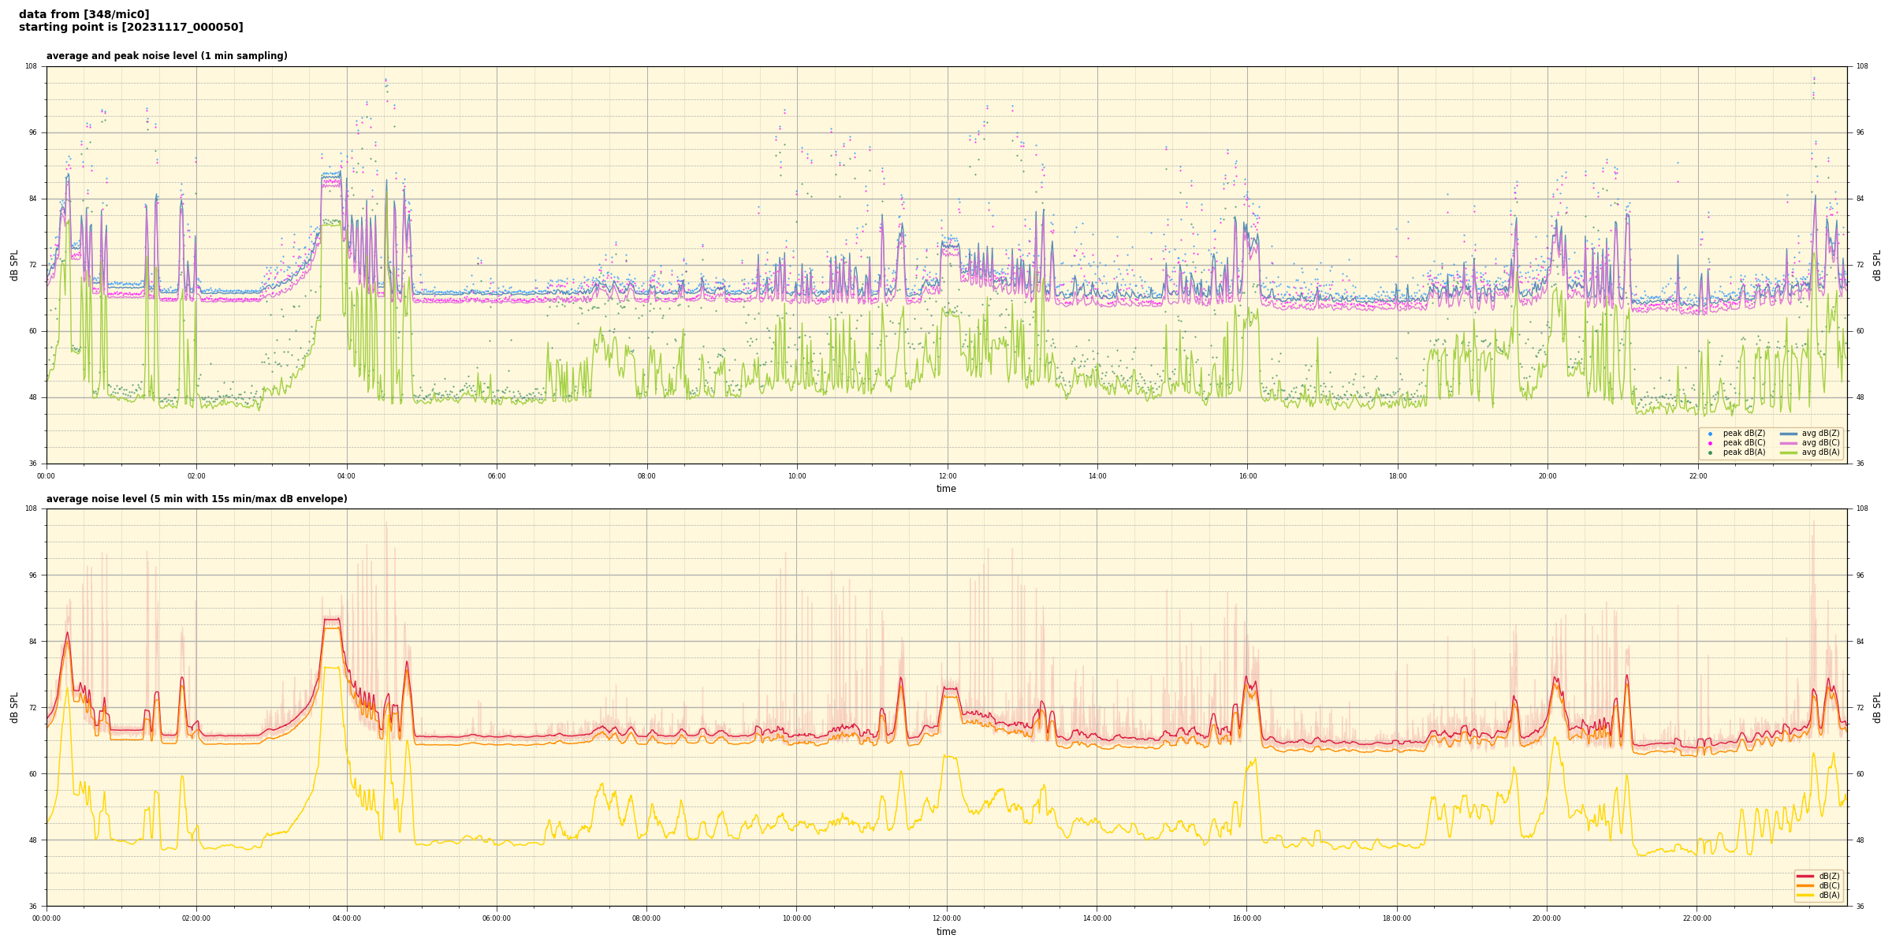Click the 16:00:00 tick on lower time axis
This screenshot has width=1892, height=946.
pos(1246,918)
